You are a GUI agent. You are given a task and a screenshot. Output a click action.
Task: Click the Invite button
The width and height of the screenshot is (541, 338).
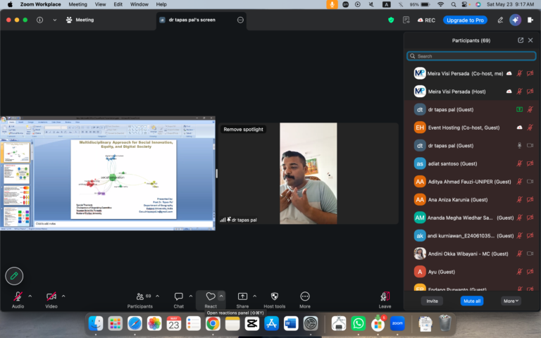click(432, 301)
